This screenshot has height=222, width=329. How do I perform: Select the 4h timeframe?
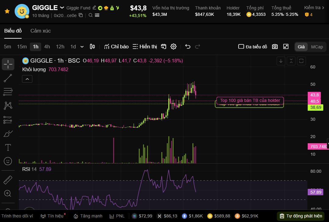[x=47, y=47]
